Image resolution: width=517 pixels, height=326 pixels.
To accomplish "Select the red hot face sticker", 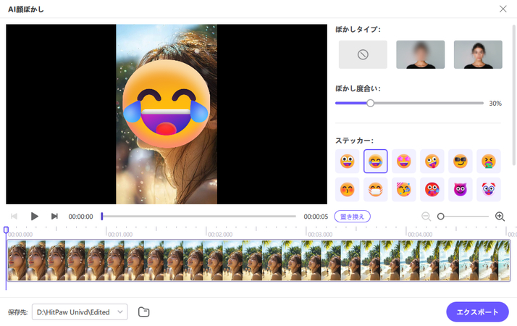I will [432, 189].
